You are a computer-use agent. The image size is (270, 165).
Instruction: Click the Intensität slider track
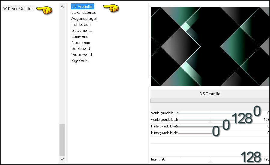coord(210,159)
